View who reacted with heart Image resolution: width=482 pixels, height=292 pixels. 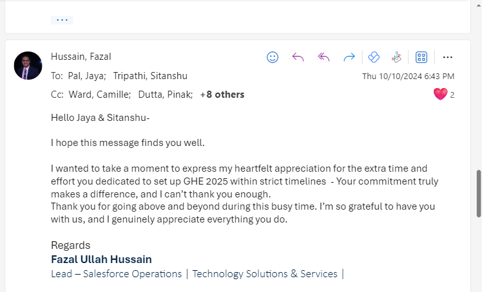click(440, 94)
